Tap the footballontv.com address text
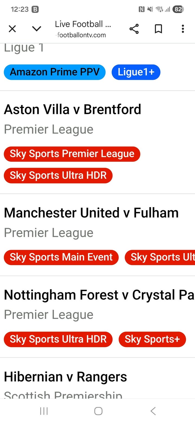Screen dimensions: 195x423 (82, 35)
